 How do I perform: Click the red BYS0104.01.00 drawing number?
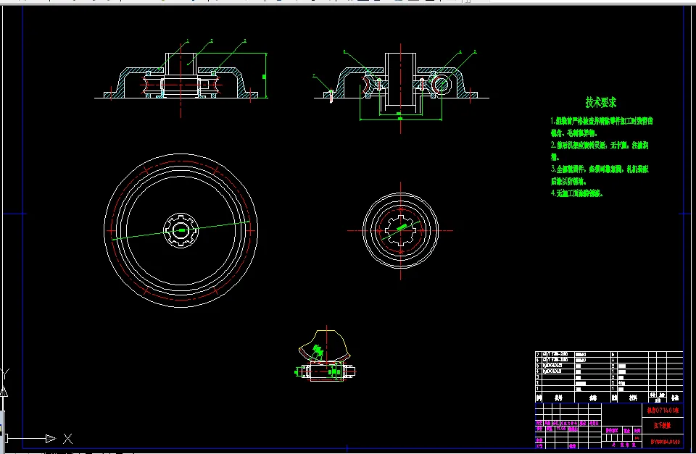(665, 442)
